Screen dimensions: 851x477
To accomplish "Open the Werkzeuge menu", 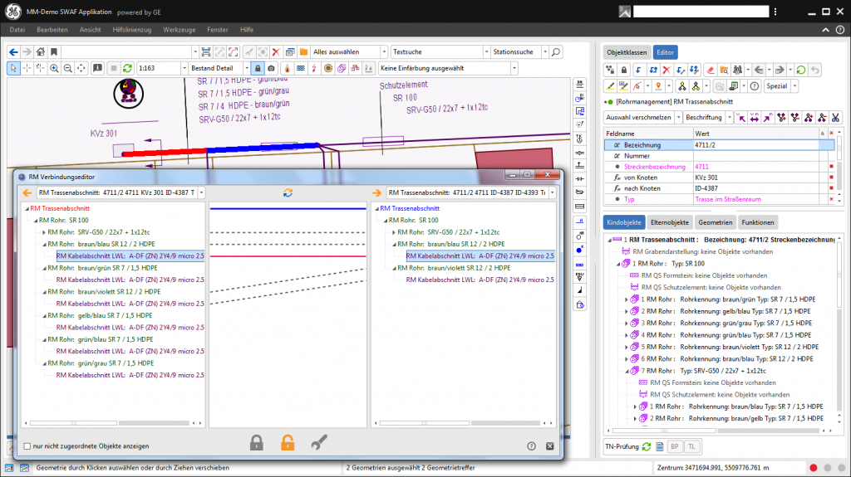I will 180,29.
